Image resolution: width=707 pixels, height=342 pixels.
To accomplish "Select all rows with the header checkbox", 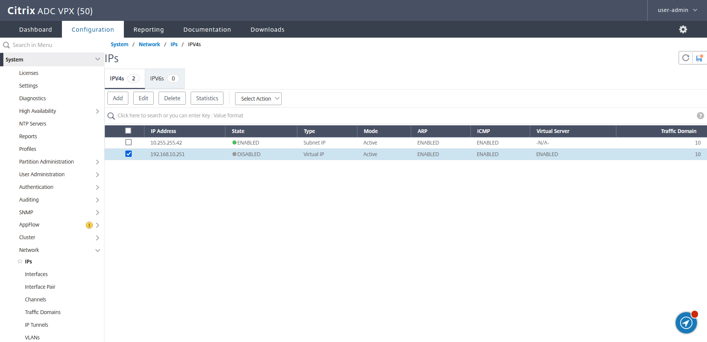I will [128, 130].
